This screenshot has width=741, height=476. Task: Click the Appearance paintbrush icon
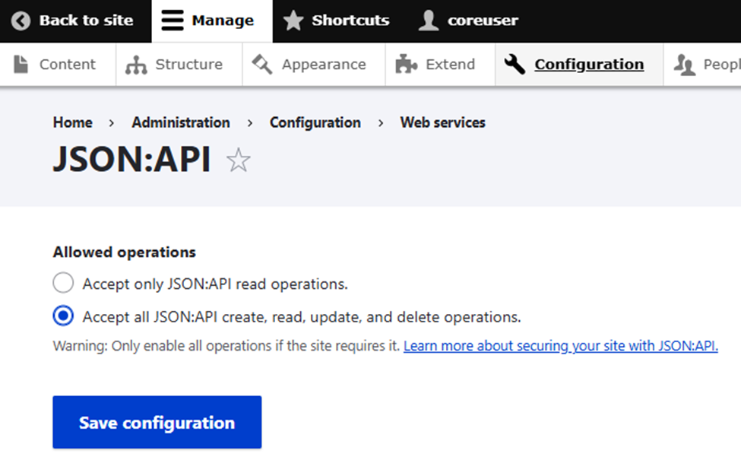tap(262, 65)
